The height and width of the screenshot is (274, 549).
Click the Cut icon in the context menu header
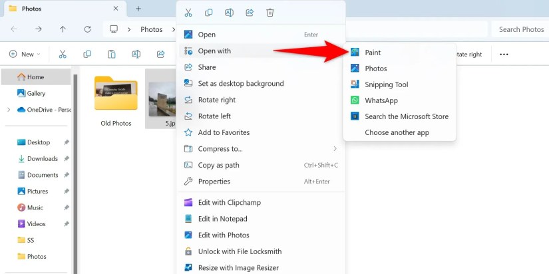click(x=188, y=13)
